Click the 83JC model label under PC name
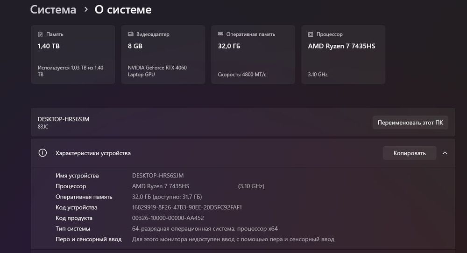Image resolution: width=467 pixels, height=253 pixels. click(x=43, y=126)
